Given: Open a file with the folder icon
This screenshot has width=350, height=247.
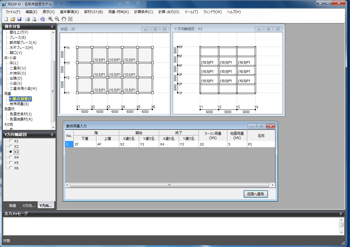Looking at the screenshot, I should tap(13, 19).
